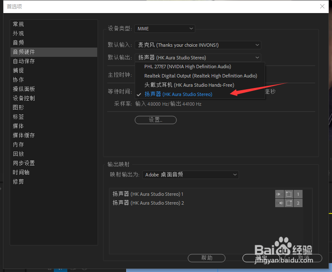332x272 pixels.
Task: Select 媒体 preferences category
Action: coord(54,126)
